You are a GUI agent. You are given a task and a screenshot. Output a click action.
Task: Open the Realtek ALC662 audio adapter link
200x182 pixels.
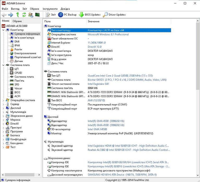point(129,150)
